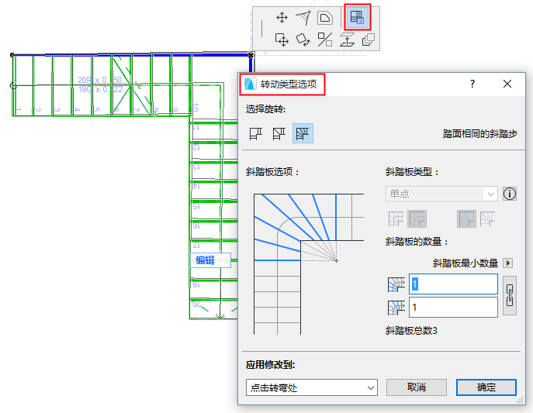The height and width of the screenshot is (413, 533).
Task: Choose the angle edit tool in pet palette
Action: [x=303, y=18]
